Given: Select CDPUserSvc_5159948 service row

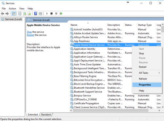Looking at the screenshot, I should coord(115,99).
